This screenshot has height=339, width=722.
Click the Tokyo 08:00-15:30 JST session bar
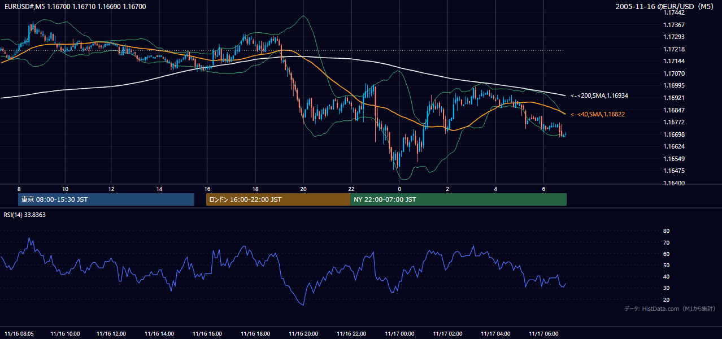pyautogui.click(x=106, y=199)
